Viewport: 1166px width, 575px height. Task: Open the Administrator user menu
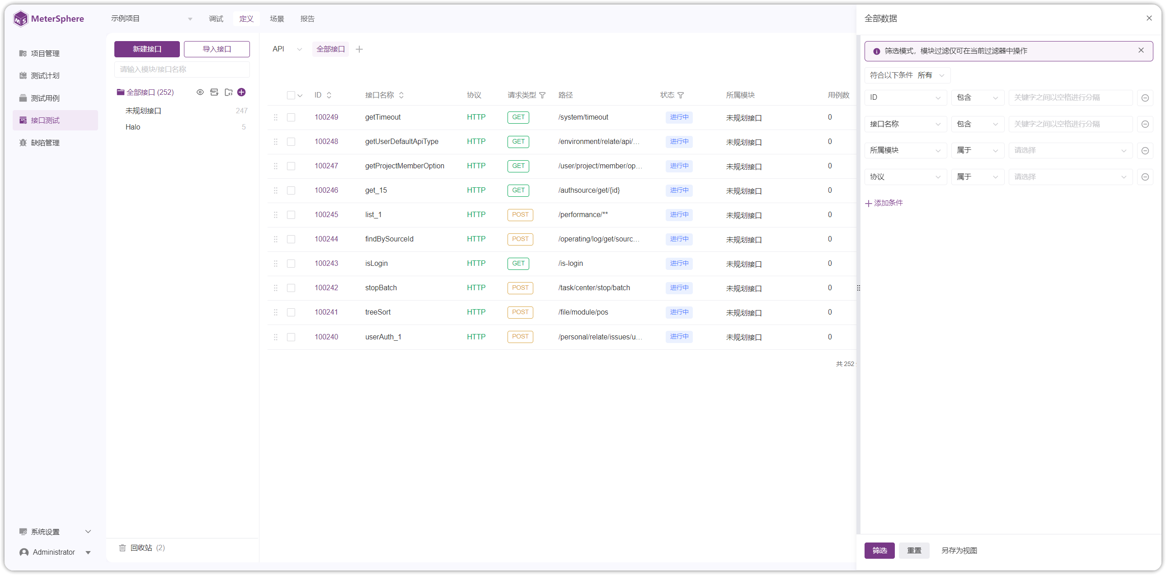tap(55, 552)
